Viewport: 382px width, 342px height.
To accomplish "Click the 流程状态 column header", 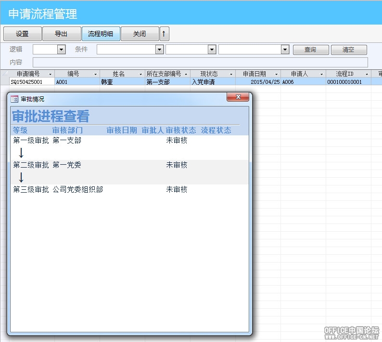I will click(x=216, y=130).
